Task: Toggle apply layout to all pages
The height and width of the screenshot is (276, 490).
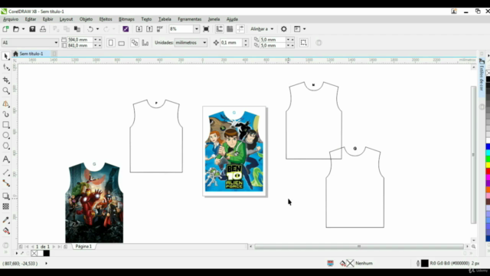Action: pyautogui.click(x=135, y=43)
